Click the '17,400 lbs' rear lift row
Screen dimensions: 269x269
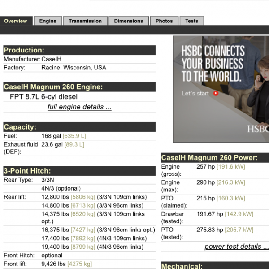click(x=79, y=239)
